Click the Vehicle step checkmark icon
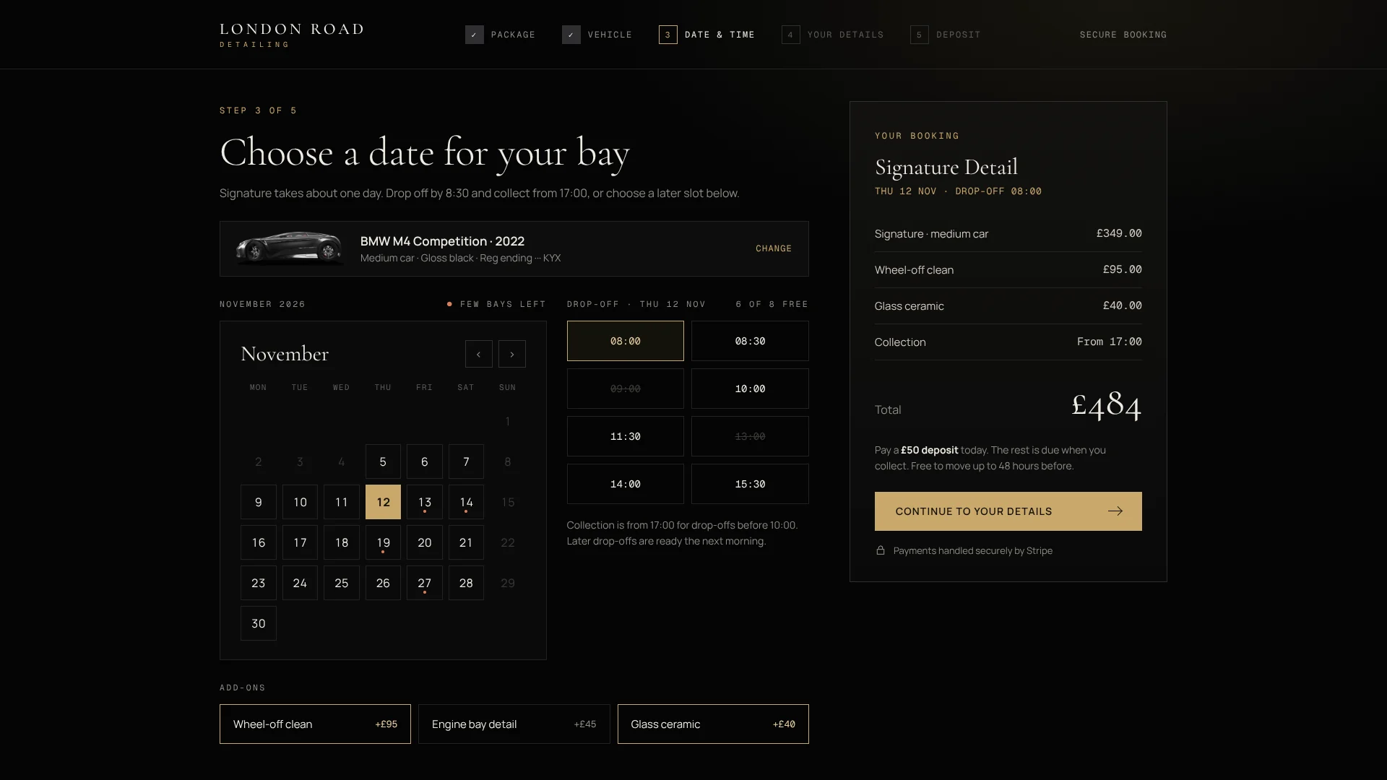Image resolution: width=1387 pixels, height=780 pixels. pyautogui.click(x=571, y=35)
